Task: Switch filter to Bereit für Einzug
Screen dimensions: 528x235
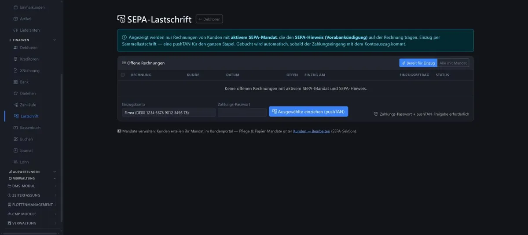Action: click(418, 63)
